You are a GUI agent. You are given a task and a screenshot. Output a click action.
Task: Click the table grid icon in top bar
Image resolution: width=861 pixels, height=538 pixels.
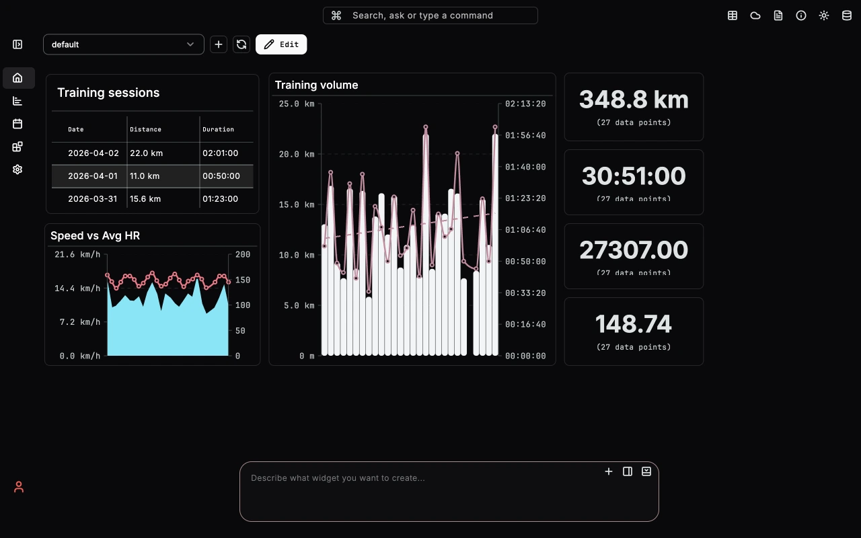pos(732,15)
